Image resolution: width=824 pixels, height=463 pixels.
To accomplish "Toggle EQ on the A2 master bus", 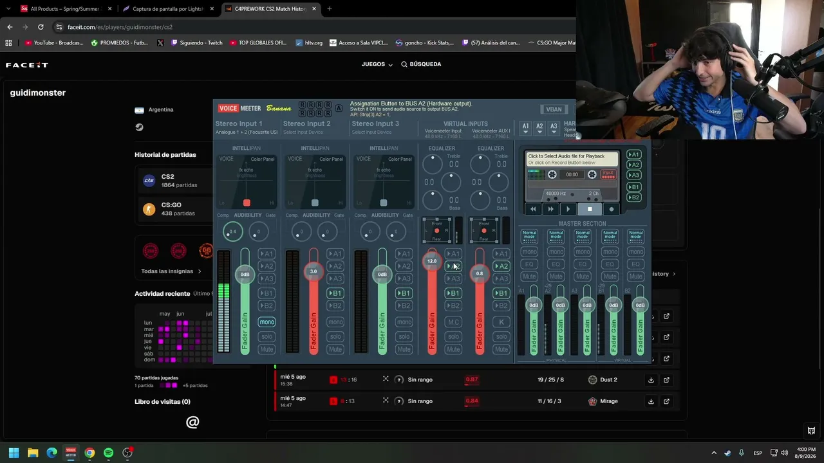I will 556,264.
